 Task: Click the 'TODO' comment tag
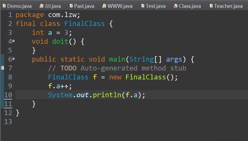(x=68, y=68)
